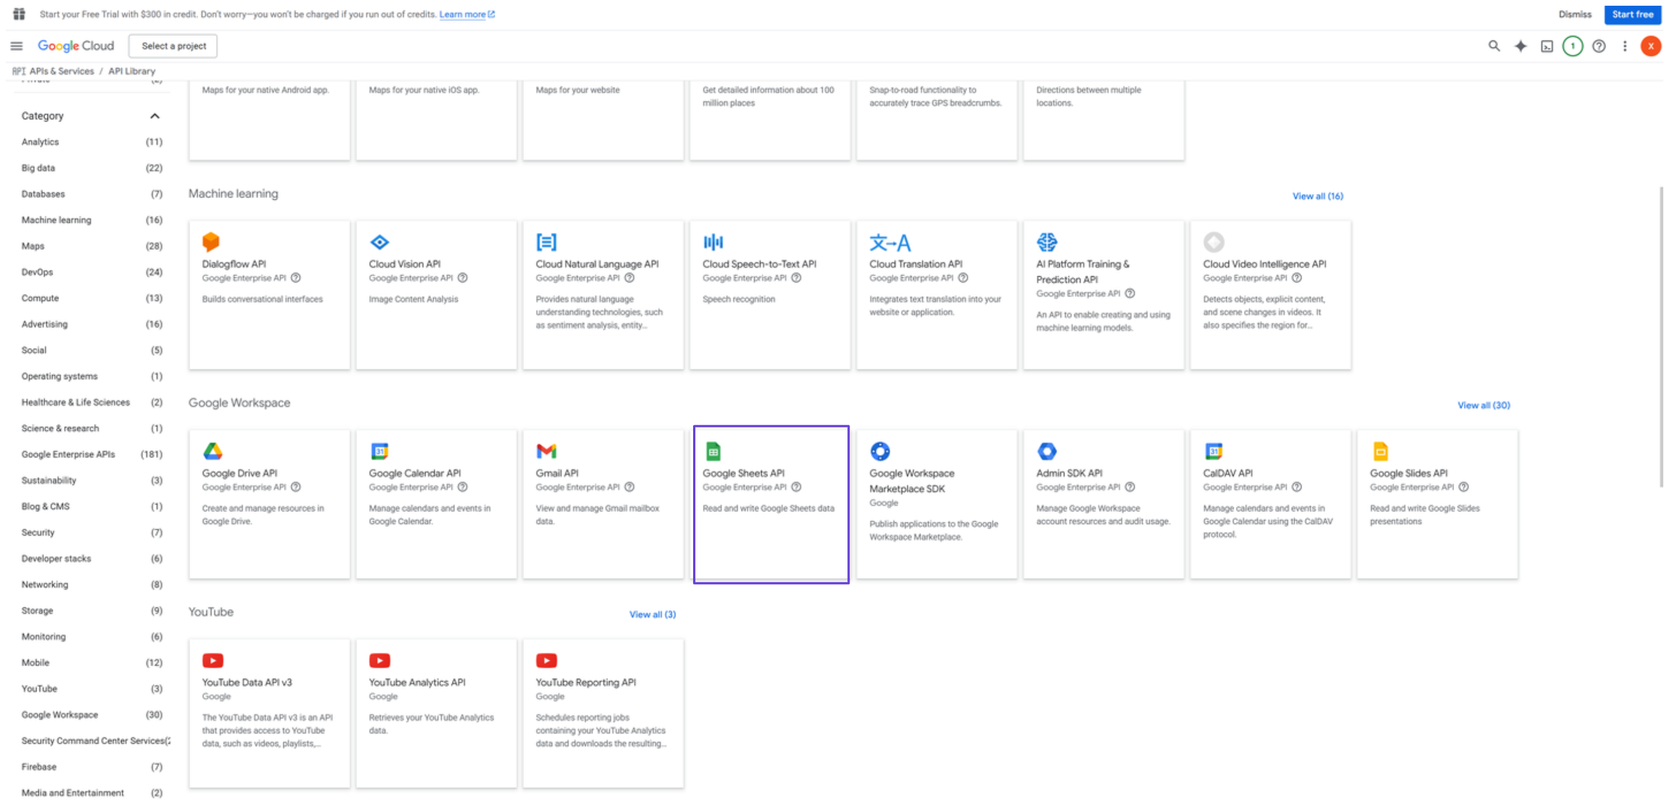Screen dimensions: 1669x806
Task: Open the hamburger navigation menu
Action: click(x=17, y=46)
